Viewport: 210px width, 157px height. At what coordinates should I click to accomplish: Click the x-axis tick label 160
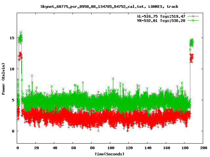coord(166,148)
